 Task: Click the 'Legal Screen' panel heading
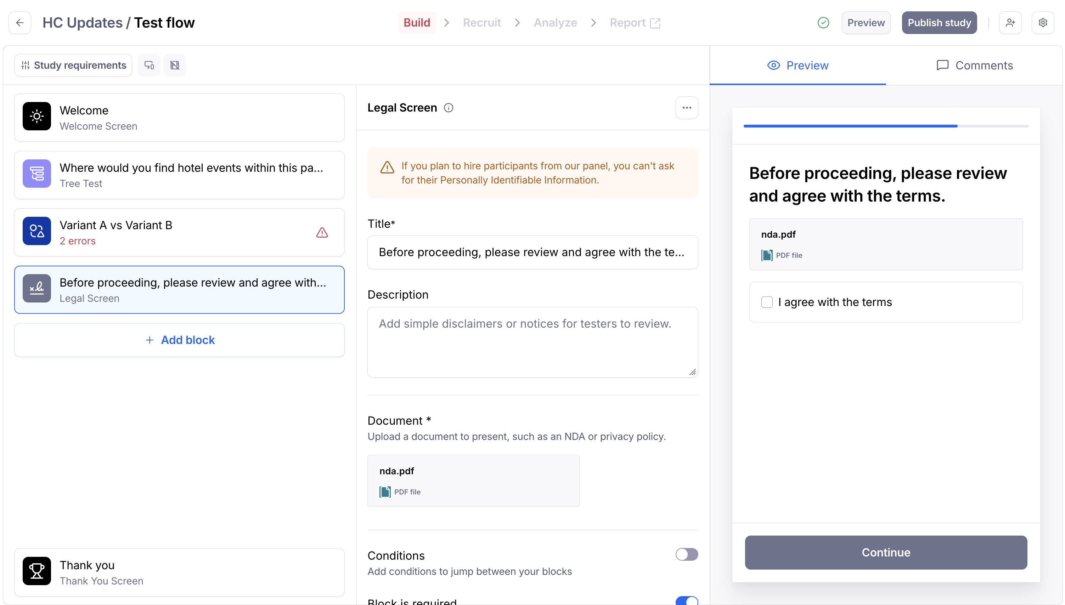pos(402,108)
